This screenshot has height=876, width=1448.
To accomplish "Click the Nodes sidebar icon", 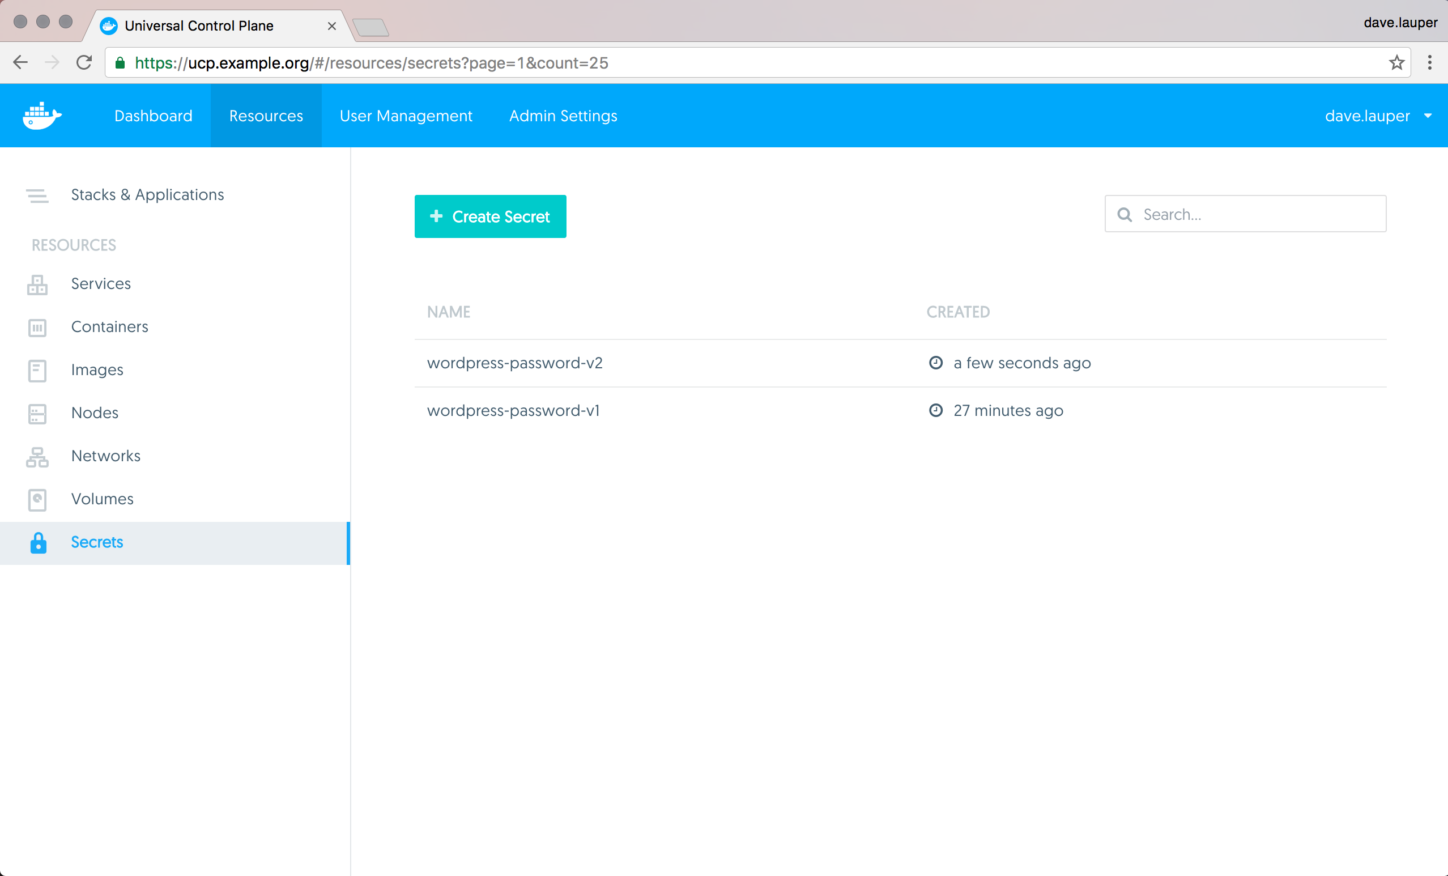I will (x=37, y=413).
